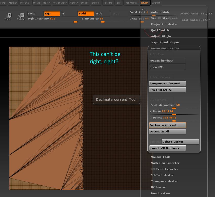
Task: Toggle Mrgb paint mode
Action: tap(35, 14)
